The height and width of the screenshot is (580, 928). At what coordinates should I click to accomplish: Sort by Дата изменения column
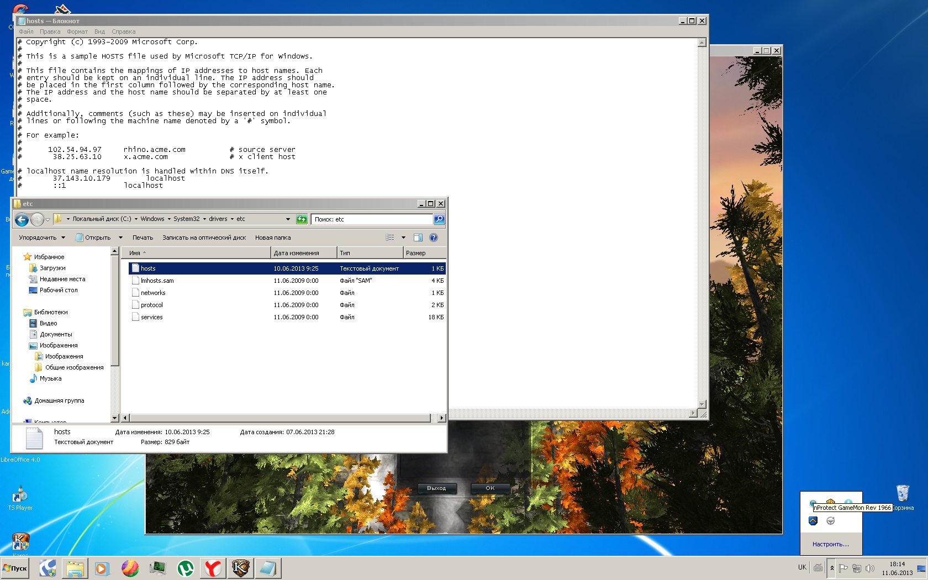coord(304,253)
